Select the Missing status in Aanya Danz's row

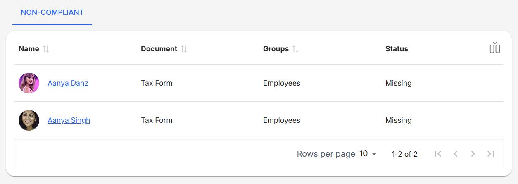pos(398,83)
